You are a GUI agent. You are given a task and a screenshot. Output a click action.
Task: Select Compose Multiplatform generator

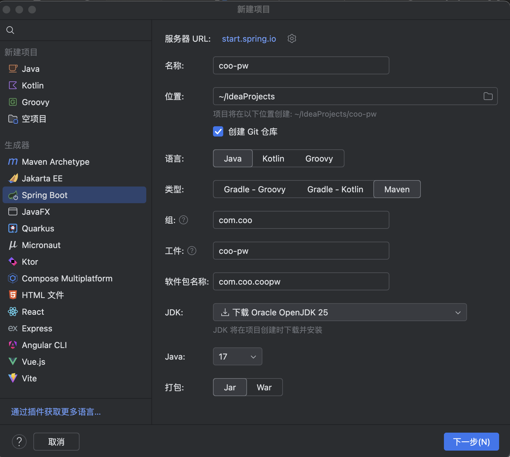pyautogui.click(x=74, y=278)
